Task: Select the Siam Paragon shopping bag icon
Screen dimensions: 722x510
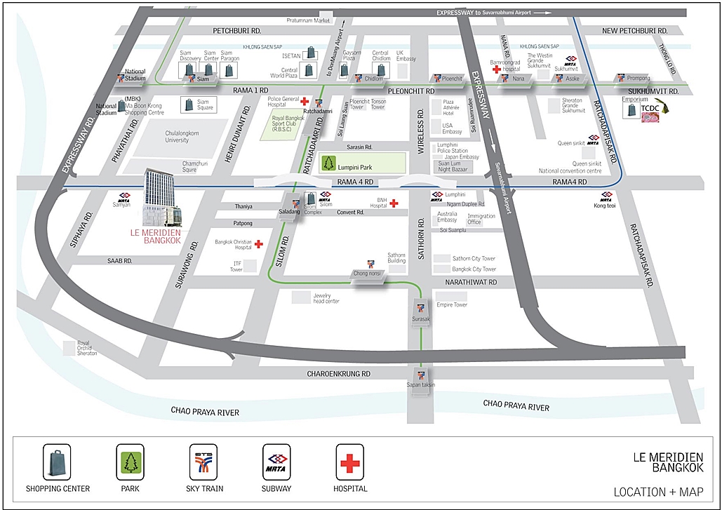Action: pos(229,70)
